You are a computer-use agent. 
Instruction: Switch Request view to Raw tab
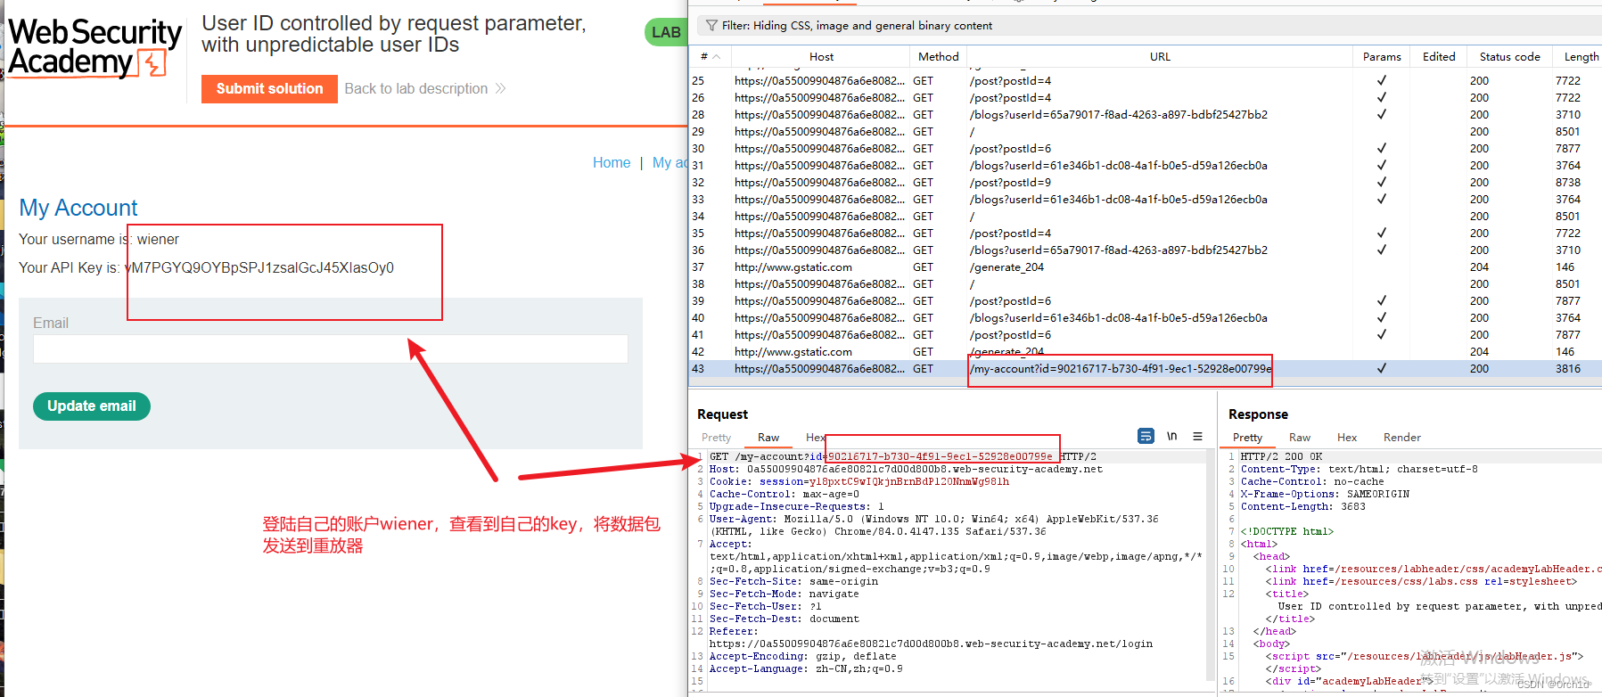click(x=768, y=437)
